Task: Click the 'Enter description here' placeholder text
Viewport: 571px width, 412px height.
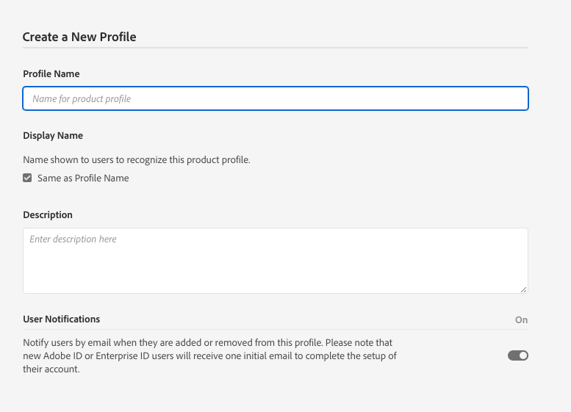Action: (73, 239)
